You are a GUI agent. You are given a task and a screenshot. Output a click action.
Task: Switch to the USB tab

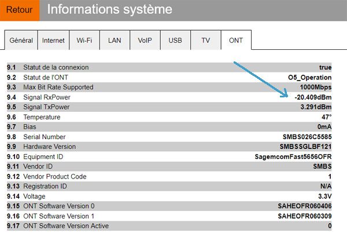point(175,41)
